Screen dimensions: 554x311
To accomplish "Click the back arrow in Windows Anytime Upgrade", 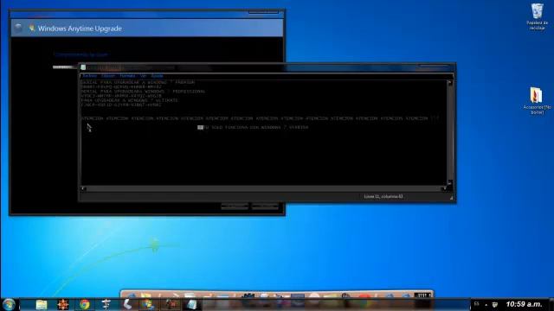I will tap(18, 28).
